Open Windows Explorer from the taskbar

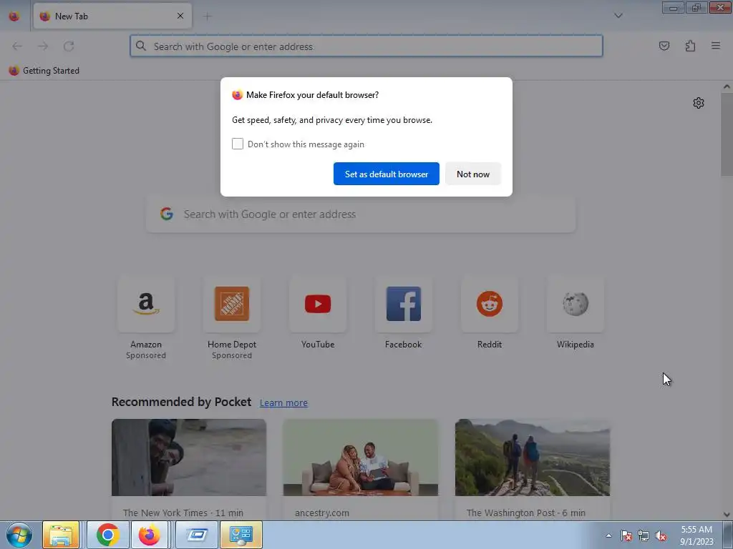[x=61, y=535]
